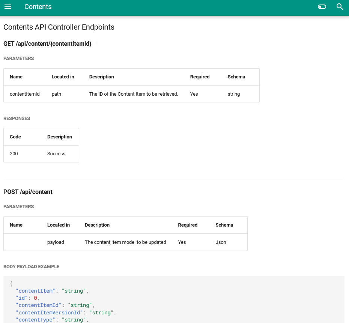349x323 pixels.
Task: Click the '200' response code cell
Action: [14, 154]
